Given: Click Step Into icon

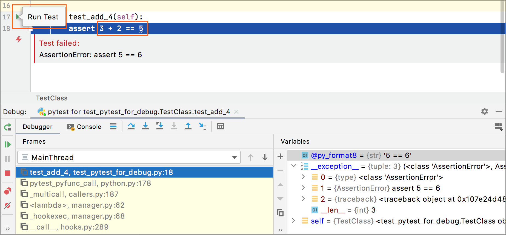Looking at the screenshot, I should coord(145,126).
